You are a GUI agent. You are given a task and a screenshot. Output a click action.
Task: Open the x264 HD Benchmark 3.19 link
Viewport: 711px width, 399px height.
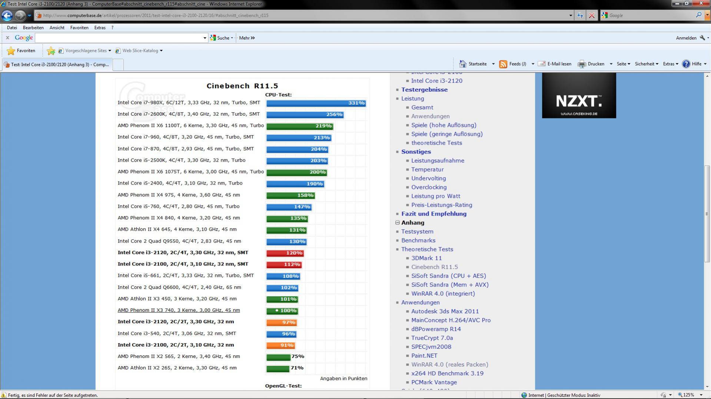[x=447, y=373]
